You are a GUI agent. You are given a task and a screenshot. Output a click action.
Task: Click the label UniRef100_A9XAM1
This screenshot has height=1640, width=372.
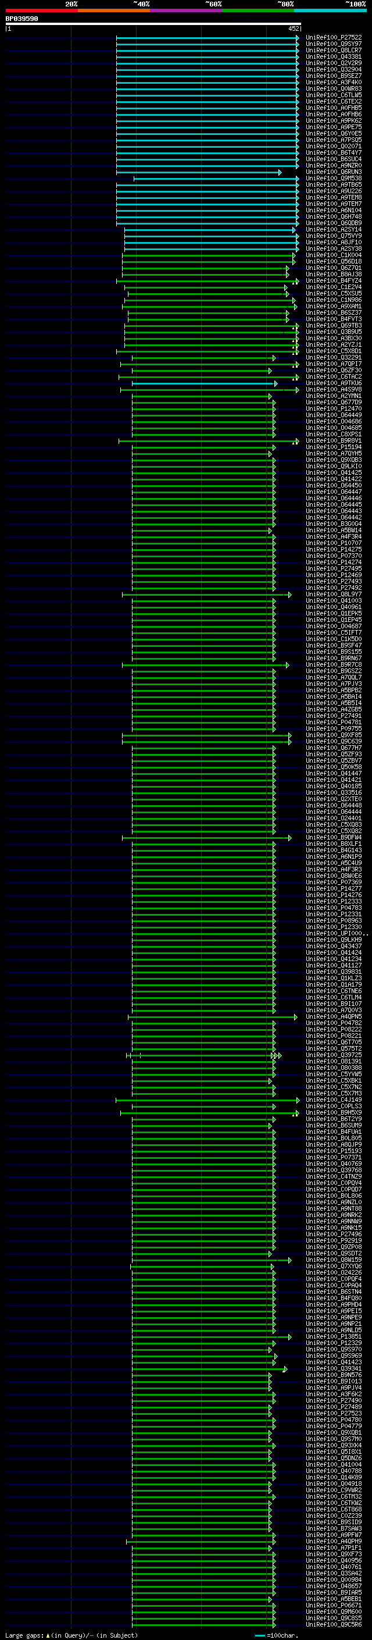(x=333, y=306)
